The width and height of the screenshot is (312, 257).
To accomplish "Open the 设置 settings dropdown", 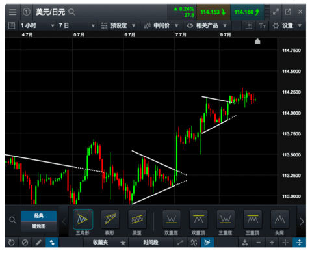I will (x=287, y=25).
